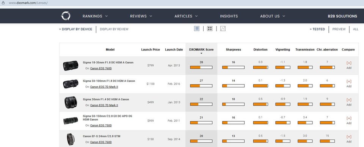The height and width of the screenshot is (147, 364).
Task: Expand the Rankings menu
Action: [x=95, y=16]
